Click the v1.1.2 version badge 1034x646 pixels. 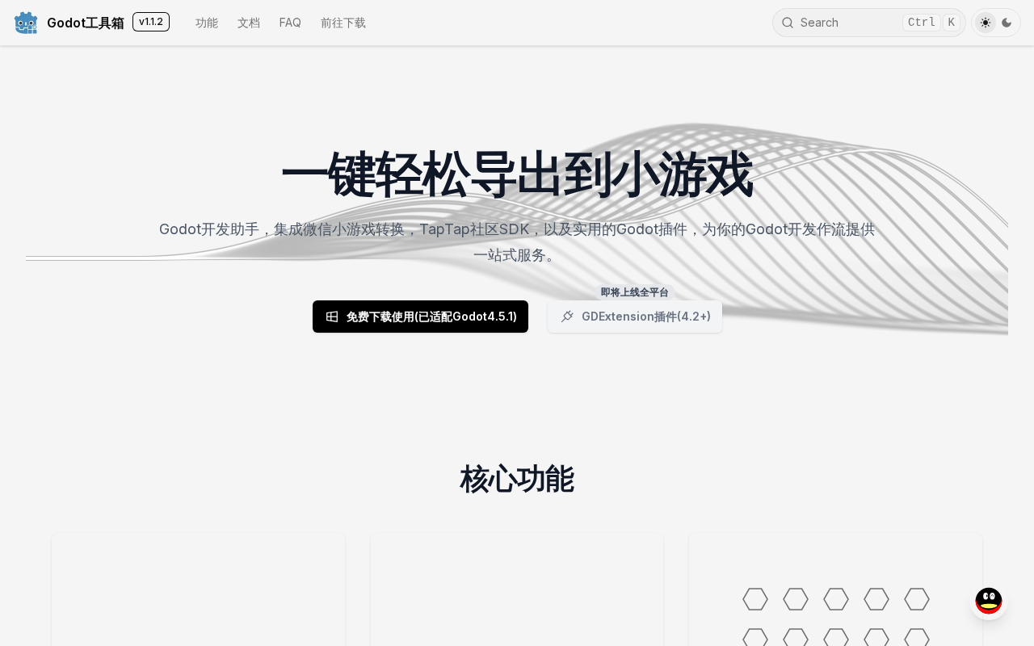point(151,22)
